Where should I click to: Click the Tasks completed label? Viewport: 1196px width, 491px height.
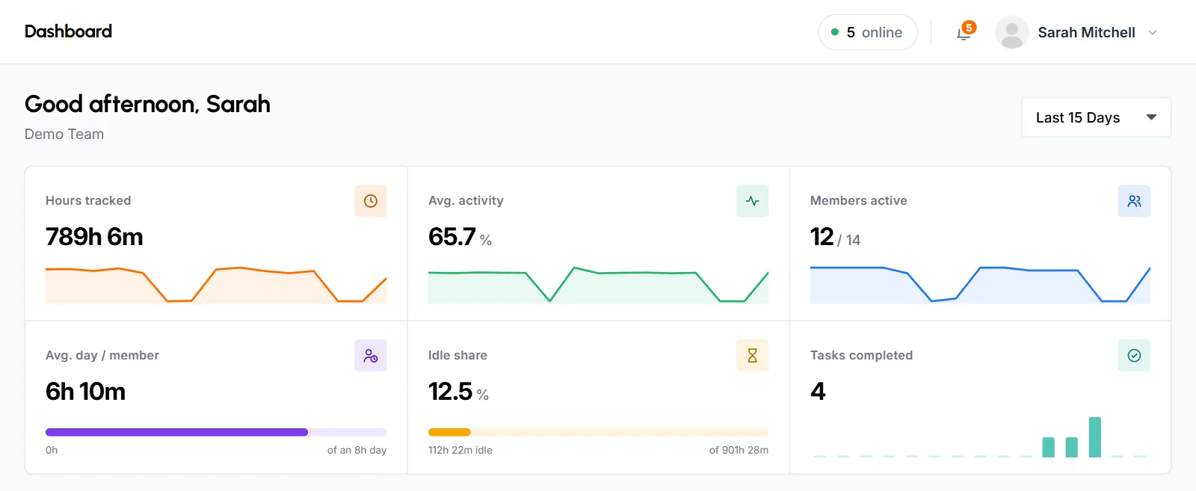point(861,355)
